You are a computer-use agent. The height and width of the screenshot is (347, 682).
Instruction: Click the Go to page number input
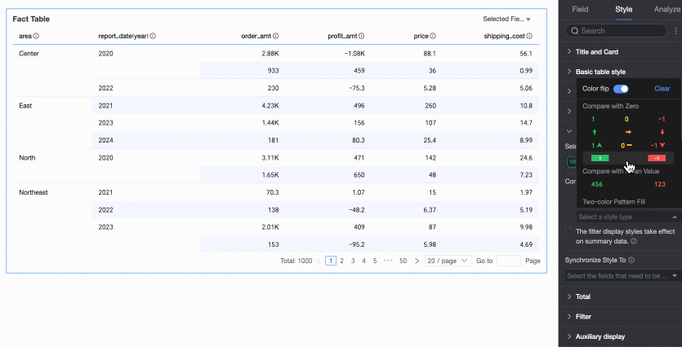click(x=509, y=261)
